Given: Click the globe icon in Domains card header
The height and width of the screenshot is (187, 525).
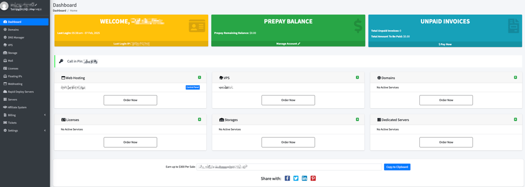Looking at the screenshot, I should coord(379,78).
